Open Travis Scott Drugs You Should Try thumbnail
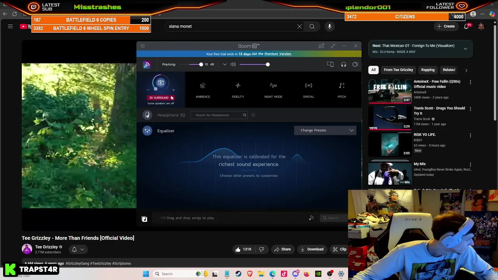Image resolution: width=498 pixels, height=280 pixels. click(390, 118)
